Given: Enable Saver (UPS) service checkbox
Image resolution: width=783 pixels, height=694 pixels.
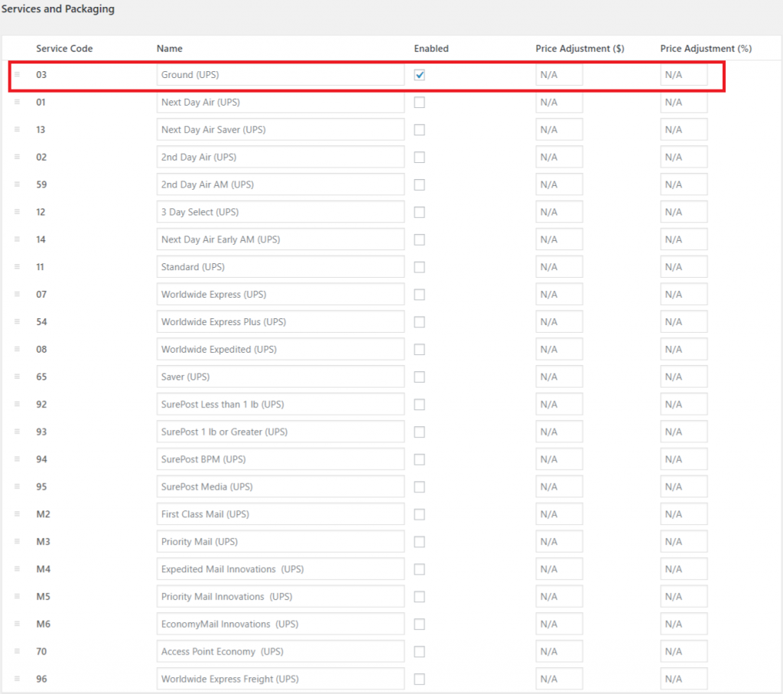Looking at the screenshot, I should pos(420,377).
